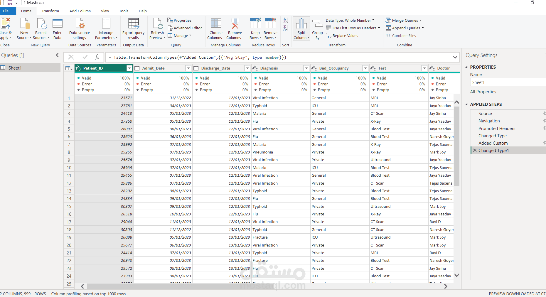Cancel the formula bar edit

pos(71,57)
